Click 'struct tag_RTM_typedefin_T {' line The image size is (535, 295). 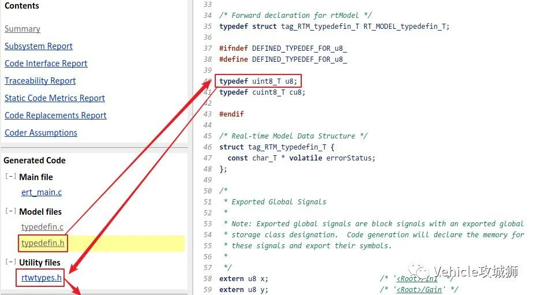pos(276,147)
